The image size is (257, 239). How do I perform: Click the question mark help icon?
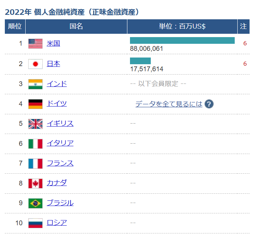[209, 104]
